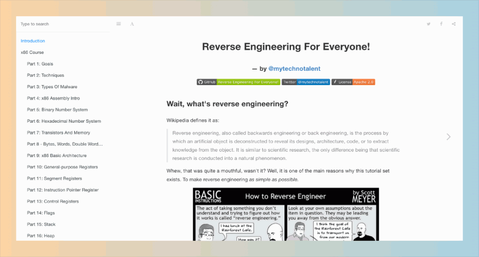Open Part 1: Goals
This screenshot has height=257, width=479.
pyautogui.click(x=40, y=64)
